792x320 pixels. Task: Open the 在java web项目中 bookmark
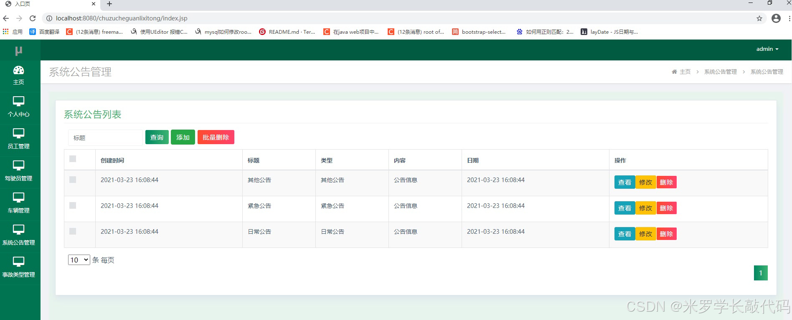click(x=351, y=32)
